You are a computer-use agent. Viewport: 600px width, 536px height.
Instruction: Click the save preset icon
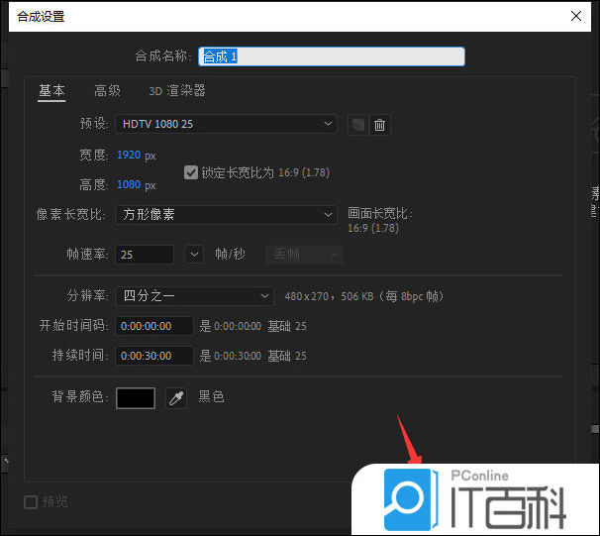[358, 125]
